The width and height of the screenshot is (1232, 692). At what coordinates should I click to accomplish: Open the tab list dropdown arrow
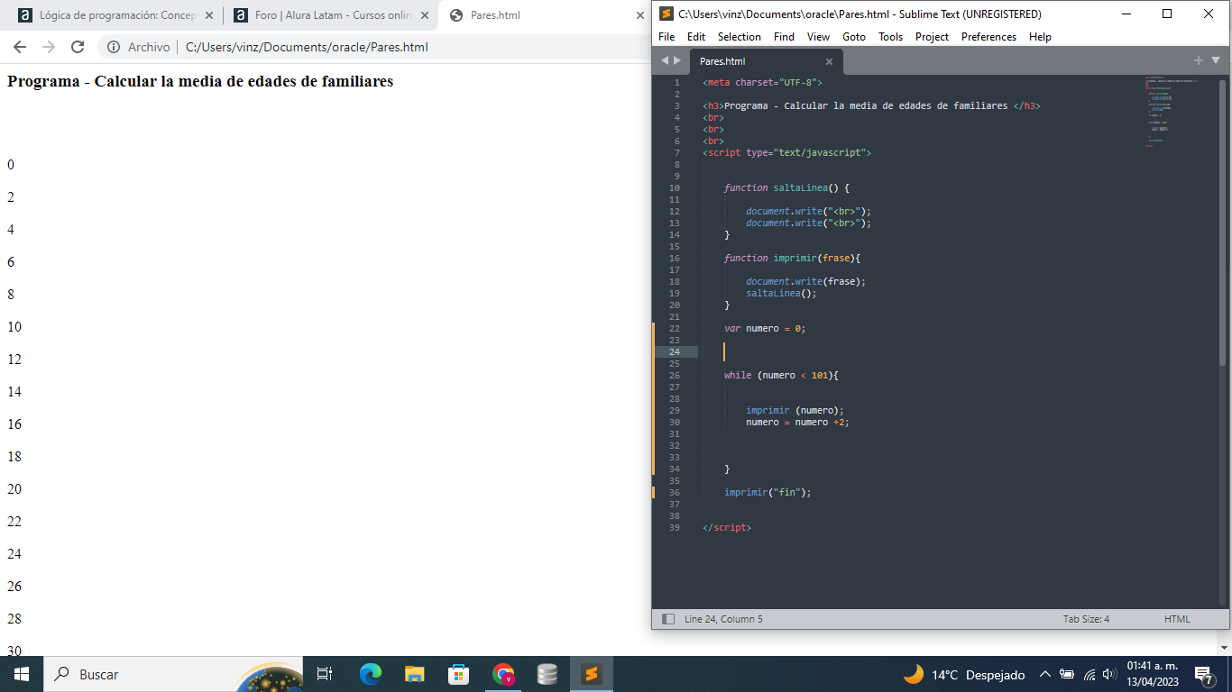coord(1216,60)
